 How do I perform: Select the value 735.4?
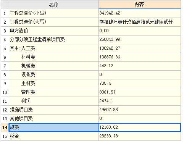coord(140,84)
